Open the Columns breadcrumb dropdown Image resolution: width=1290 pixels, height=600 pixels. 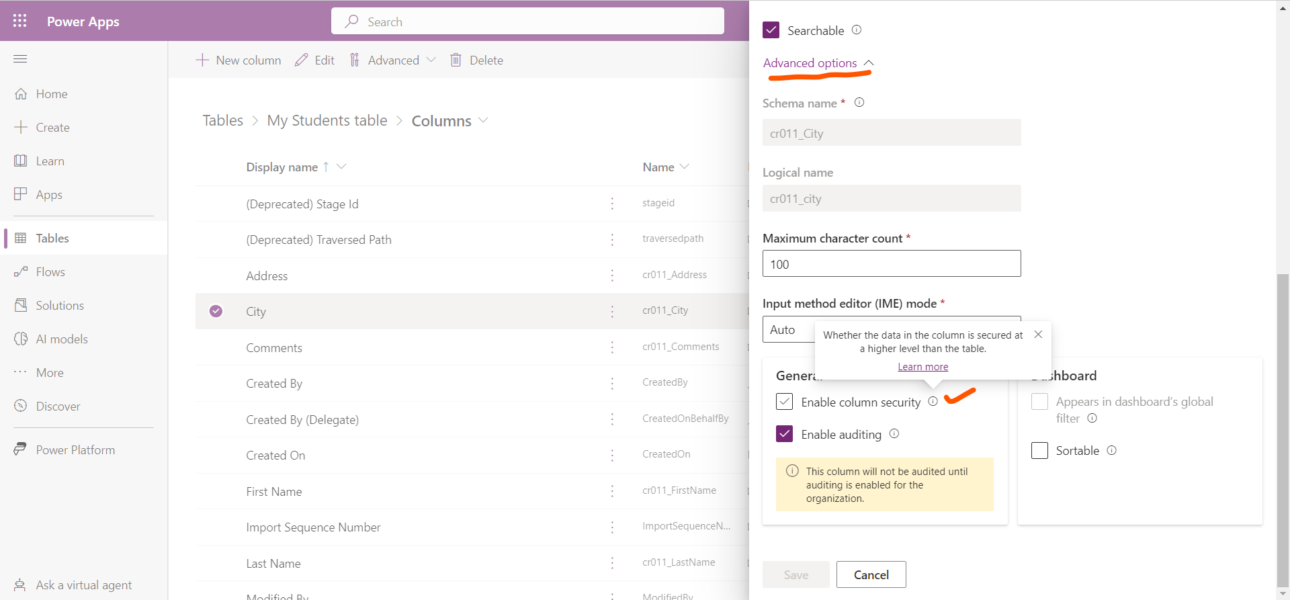tap(483, 121)
